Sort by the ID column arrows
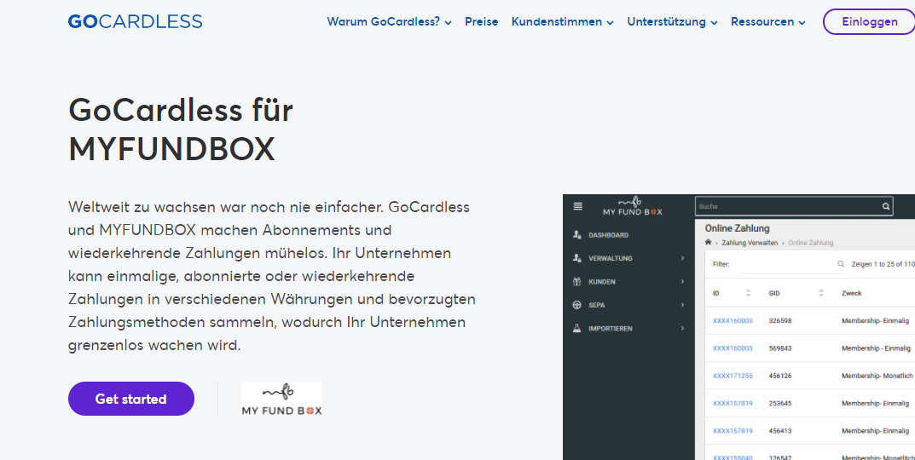This screenshot has height=460, width=915. [x=749, y=293]
